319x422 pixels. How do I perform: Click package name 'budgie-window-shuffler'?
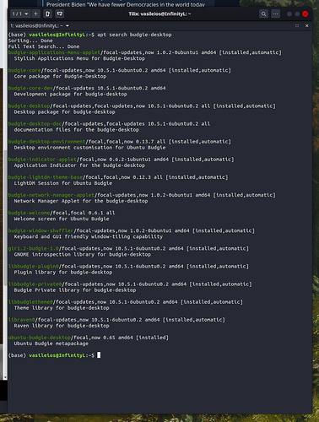pos(41,230)
